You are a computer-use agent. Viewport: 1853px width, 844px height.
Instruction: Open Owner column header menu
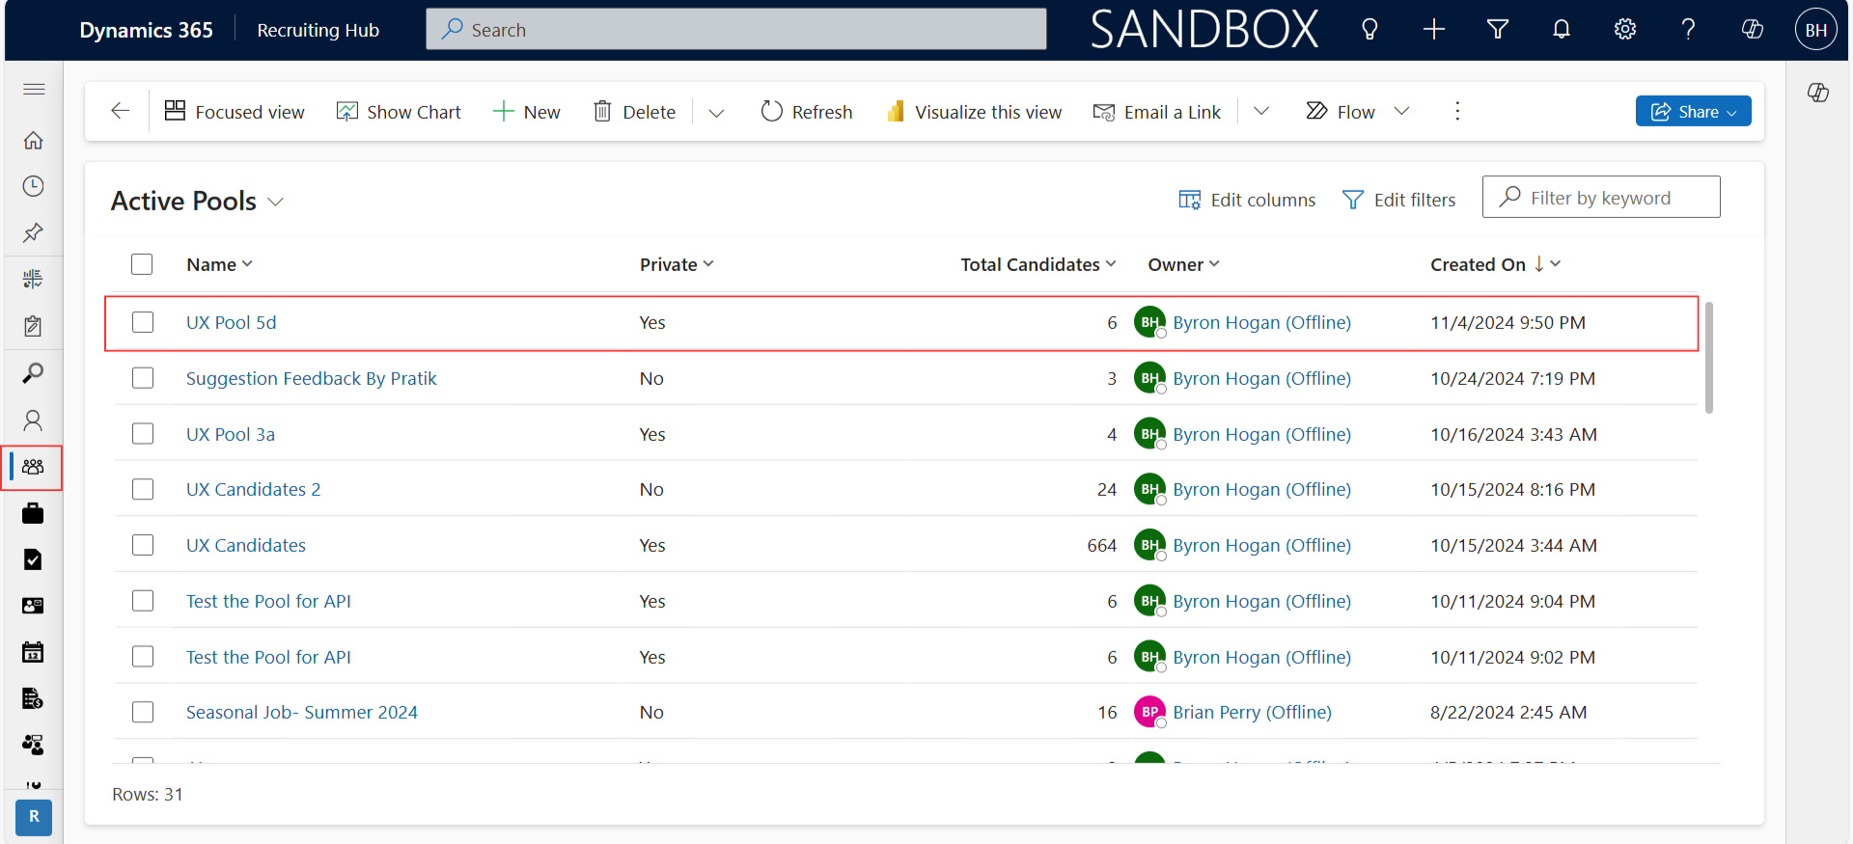1184,264
